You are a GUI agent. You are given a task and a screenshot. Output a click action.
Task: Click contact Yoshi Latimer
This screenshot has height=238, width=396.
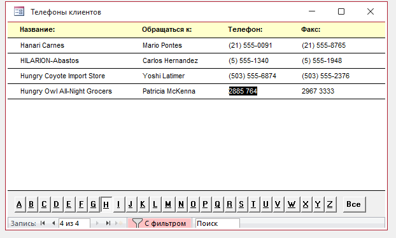[x=164, y=76]
